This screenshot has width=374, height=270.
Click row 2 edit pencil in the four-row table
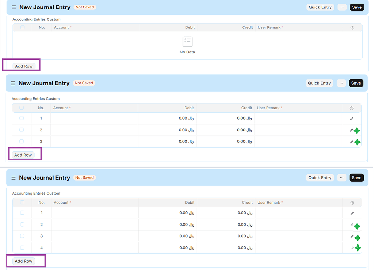[x=352, y=225]
